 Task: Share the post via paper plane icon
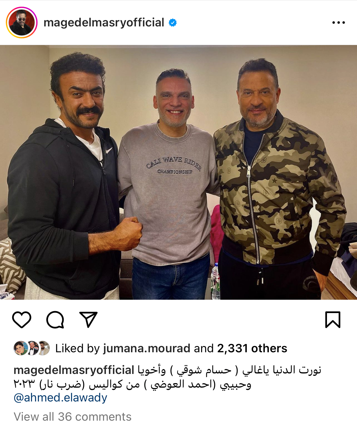[88, 320]
